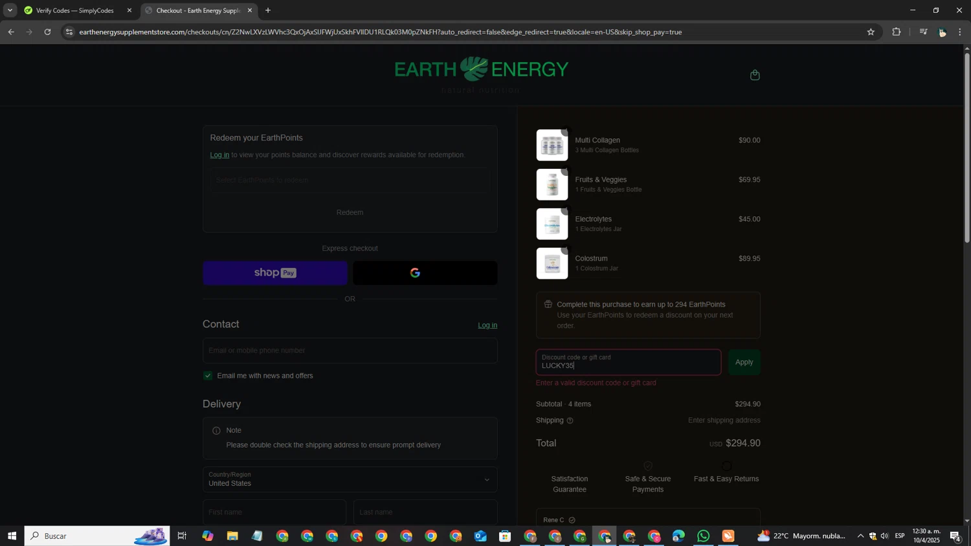Show hidden system tray icons
This screenshot has width=971, height=546.
pyautogui.click(x=860, y=536)
